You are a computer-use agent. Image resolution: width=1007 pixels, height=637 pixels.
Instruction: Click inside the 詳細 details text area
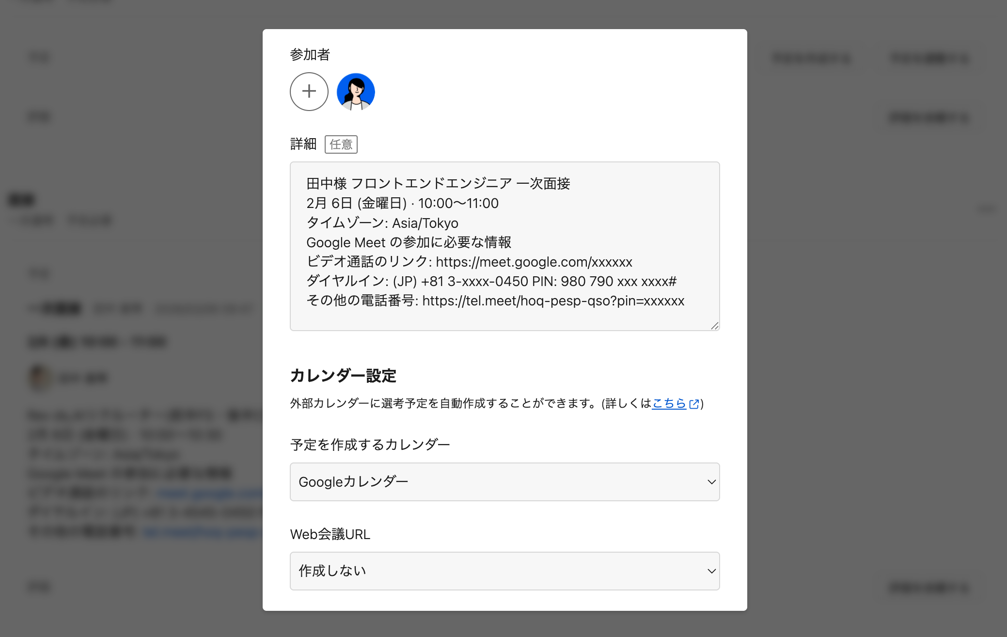[x=504, y=318]
